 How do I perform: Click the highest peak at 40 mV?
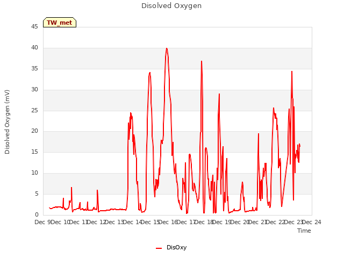point(167,48)
